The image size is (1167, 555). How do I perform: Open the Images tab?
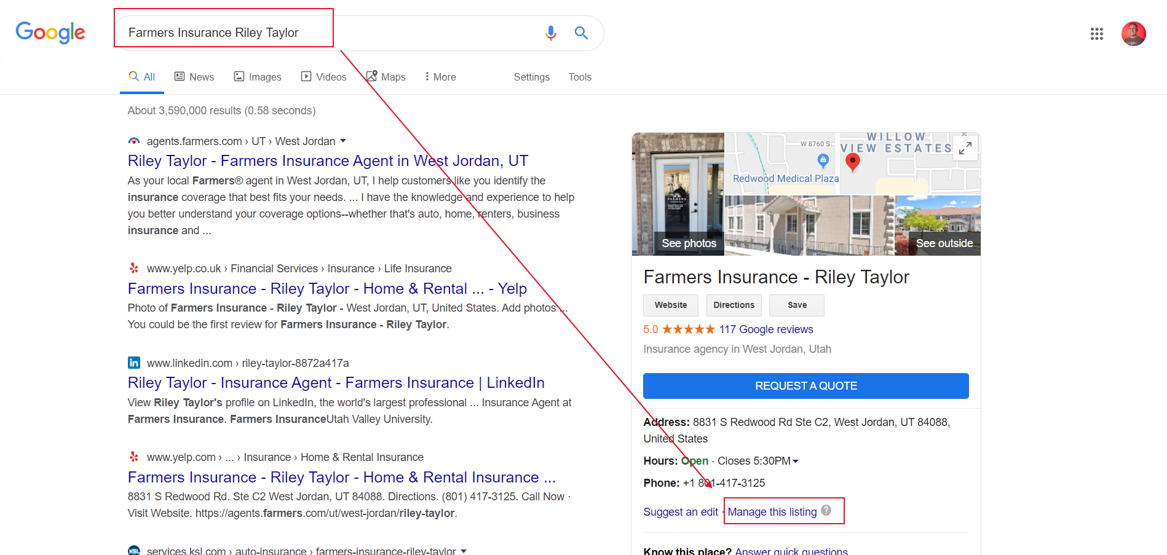(x=258, y=77)
